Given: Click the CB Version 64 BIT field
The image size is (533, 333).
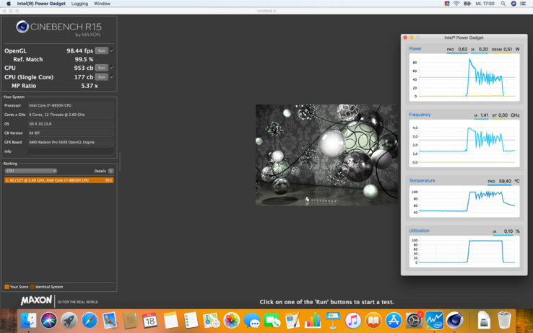Looking at the screenshot, I should (x=71, y=133).
